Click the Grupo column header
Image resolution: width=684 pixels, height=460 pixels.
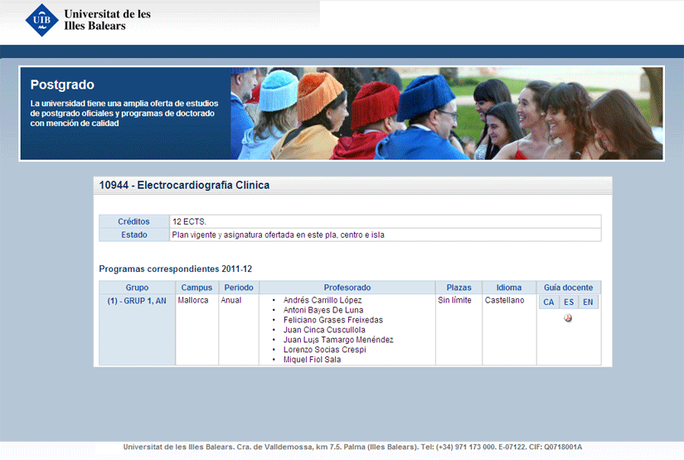pyautogui.click(x=137, y=288)
